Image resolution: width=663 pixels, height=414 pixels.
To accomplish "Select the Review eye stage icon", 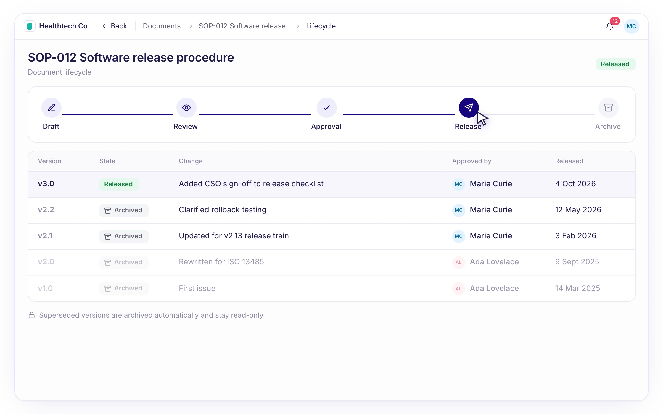I will [x=186, y=108].
